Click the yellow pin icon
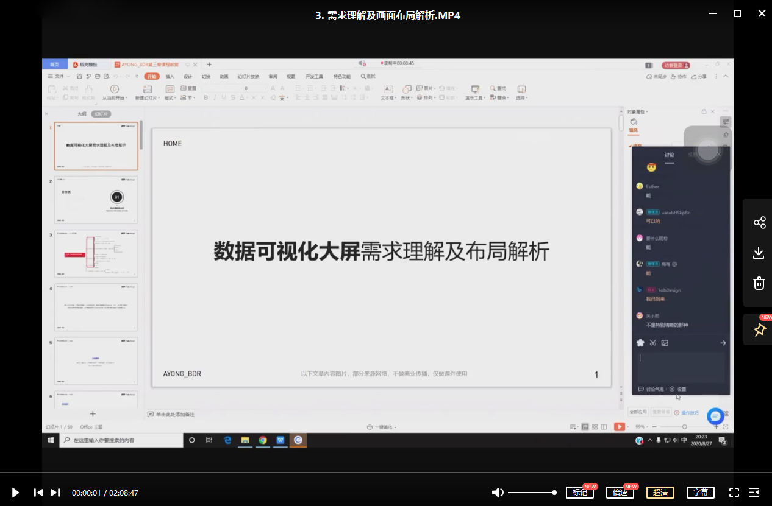 [759, 330]
